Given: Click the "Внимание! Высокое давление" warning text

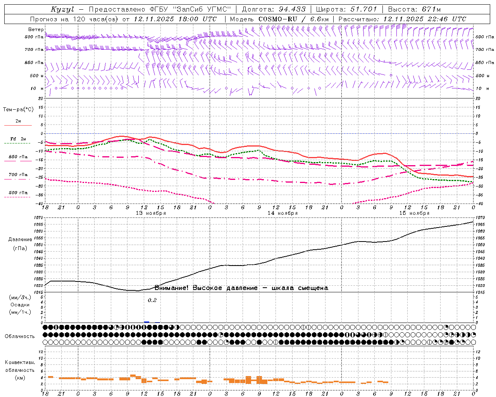Looking at the screenshot, I should tap(206, 288).
